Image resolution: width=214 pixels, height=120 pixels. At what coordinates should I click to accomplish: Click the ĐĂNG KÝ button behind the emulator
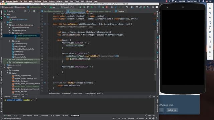tap(172, 110)
